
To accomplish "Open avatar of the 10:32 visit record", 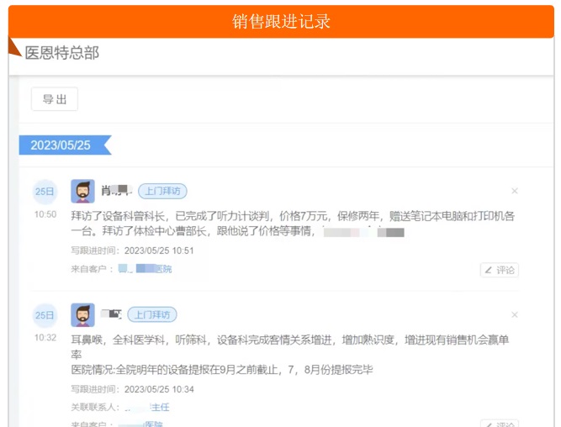I will 82,314.
